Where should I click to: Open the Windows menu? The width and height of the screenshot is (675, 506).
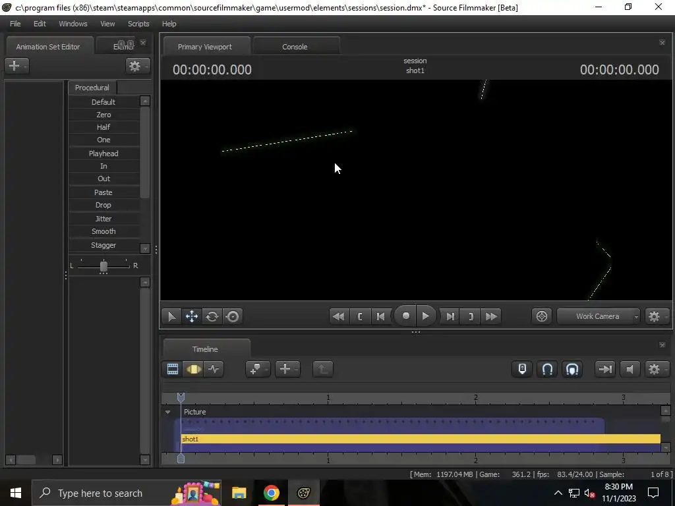click(x=73, y=24)
